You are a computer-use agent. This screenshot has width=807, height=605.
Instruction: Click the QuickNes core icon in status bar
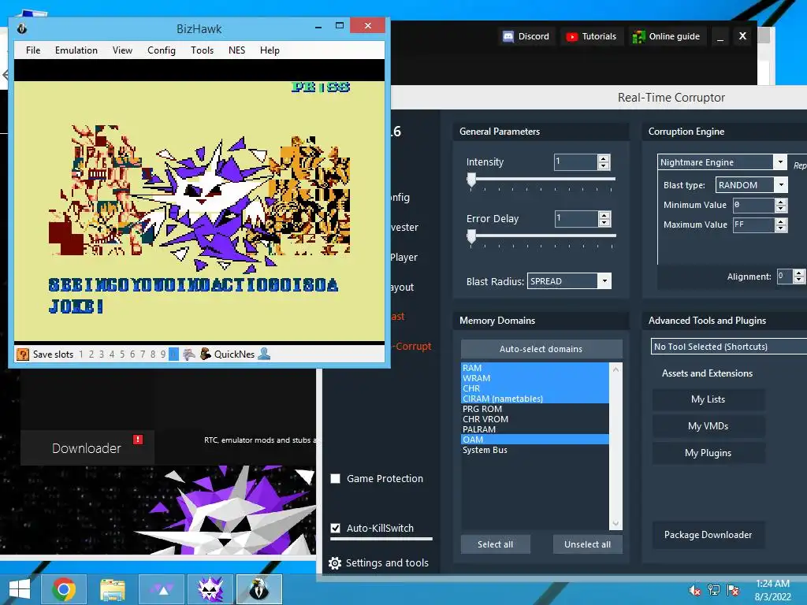206,354
